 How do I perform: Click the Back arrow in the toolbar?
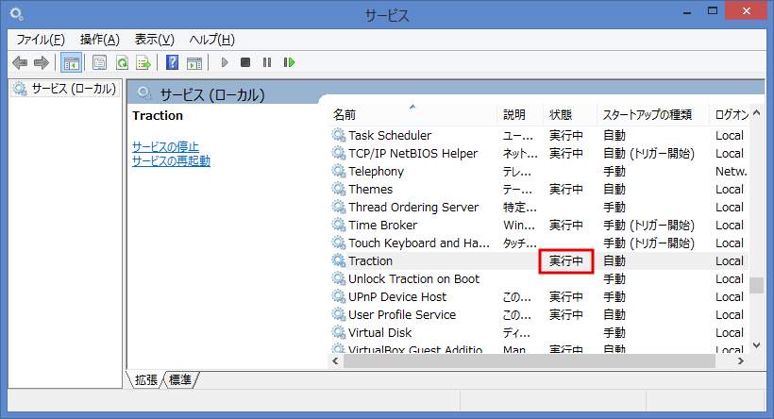(x=20, y=62)
